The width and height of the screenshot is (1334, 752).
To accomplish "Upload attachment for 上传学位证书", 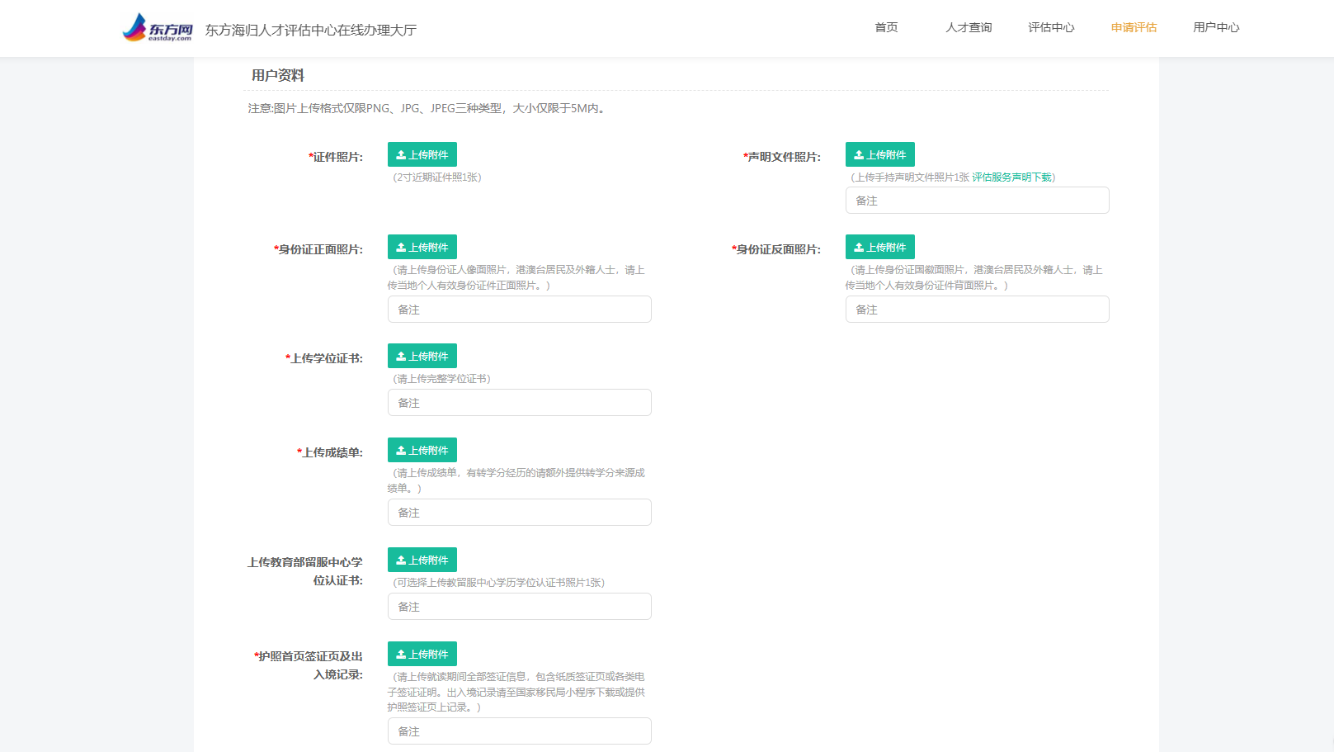I will tap(422, 357).
